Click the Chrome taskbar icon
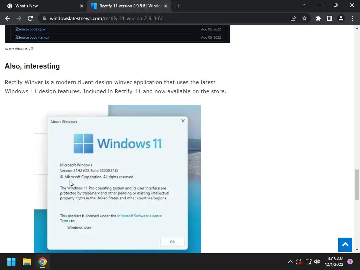 pyautogui.click(x=43, y=262)
